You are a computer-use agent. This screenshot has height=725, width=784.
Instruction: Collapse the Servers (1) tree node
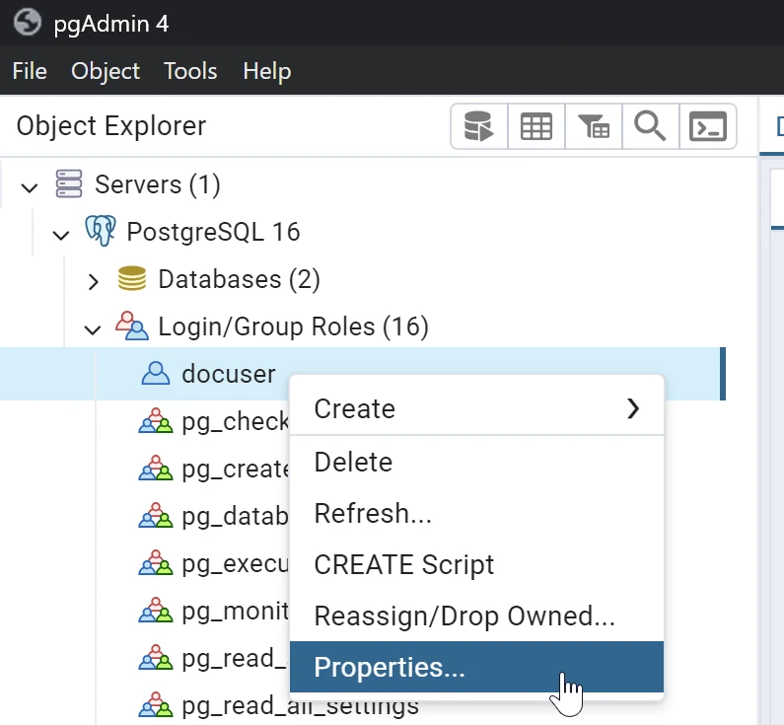pos(30,185)
